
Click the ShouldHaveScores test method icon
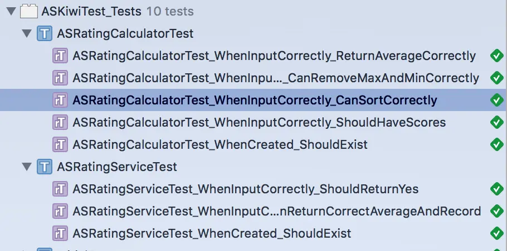pos(60,122)
